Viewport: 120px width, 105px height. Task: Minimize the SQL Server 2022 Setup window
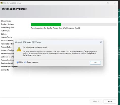coord(101,3)
